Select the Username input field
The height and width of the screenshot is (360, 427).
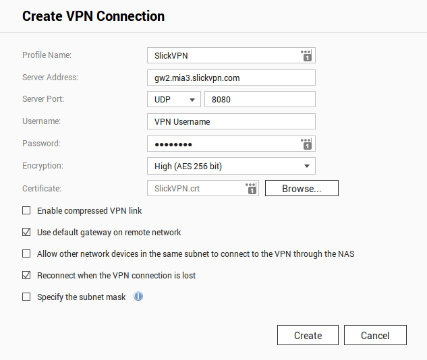pos(231,121)
